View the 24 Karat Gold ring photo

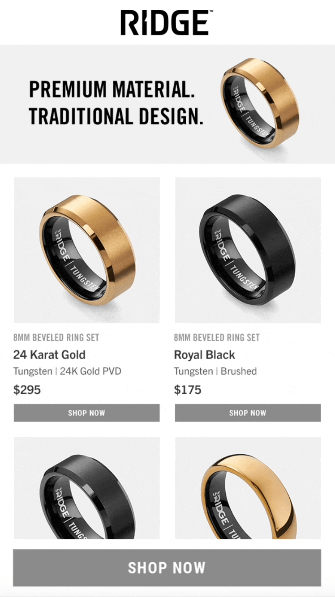[87, 250]
